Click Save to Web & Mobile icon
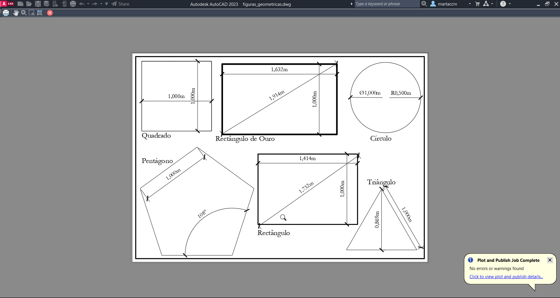The height and width of the screenshot is (298, 560). 64,4
